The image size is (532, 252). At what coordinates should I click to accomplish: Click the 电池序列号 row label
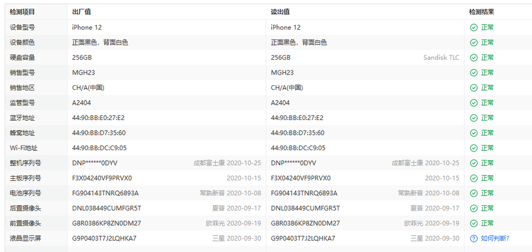point(25,193)
